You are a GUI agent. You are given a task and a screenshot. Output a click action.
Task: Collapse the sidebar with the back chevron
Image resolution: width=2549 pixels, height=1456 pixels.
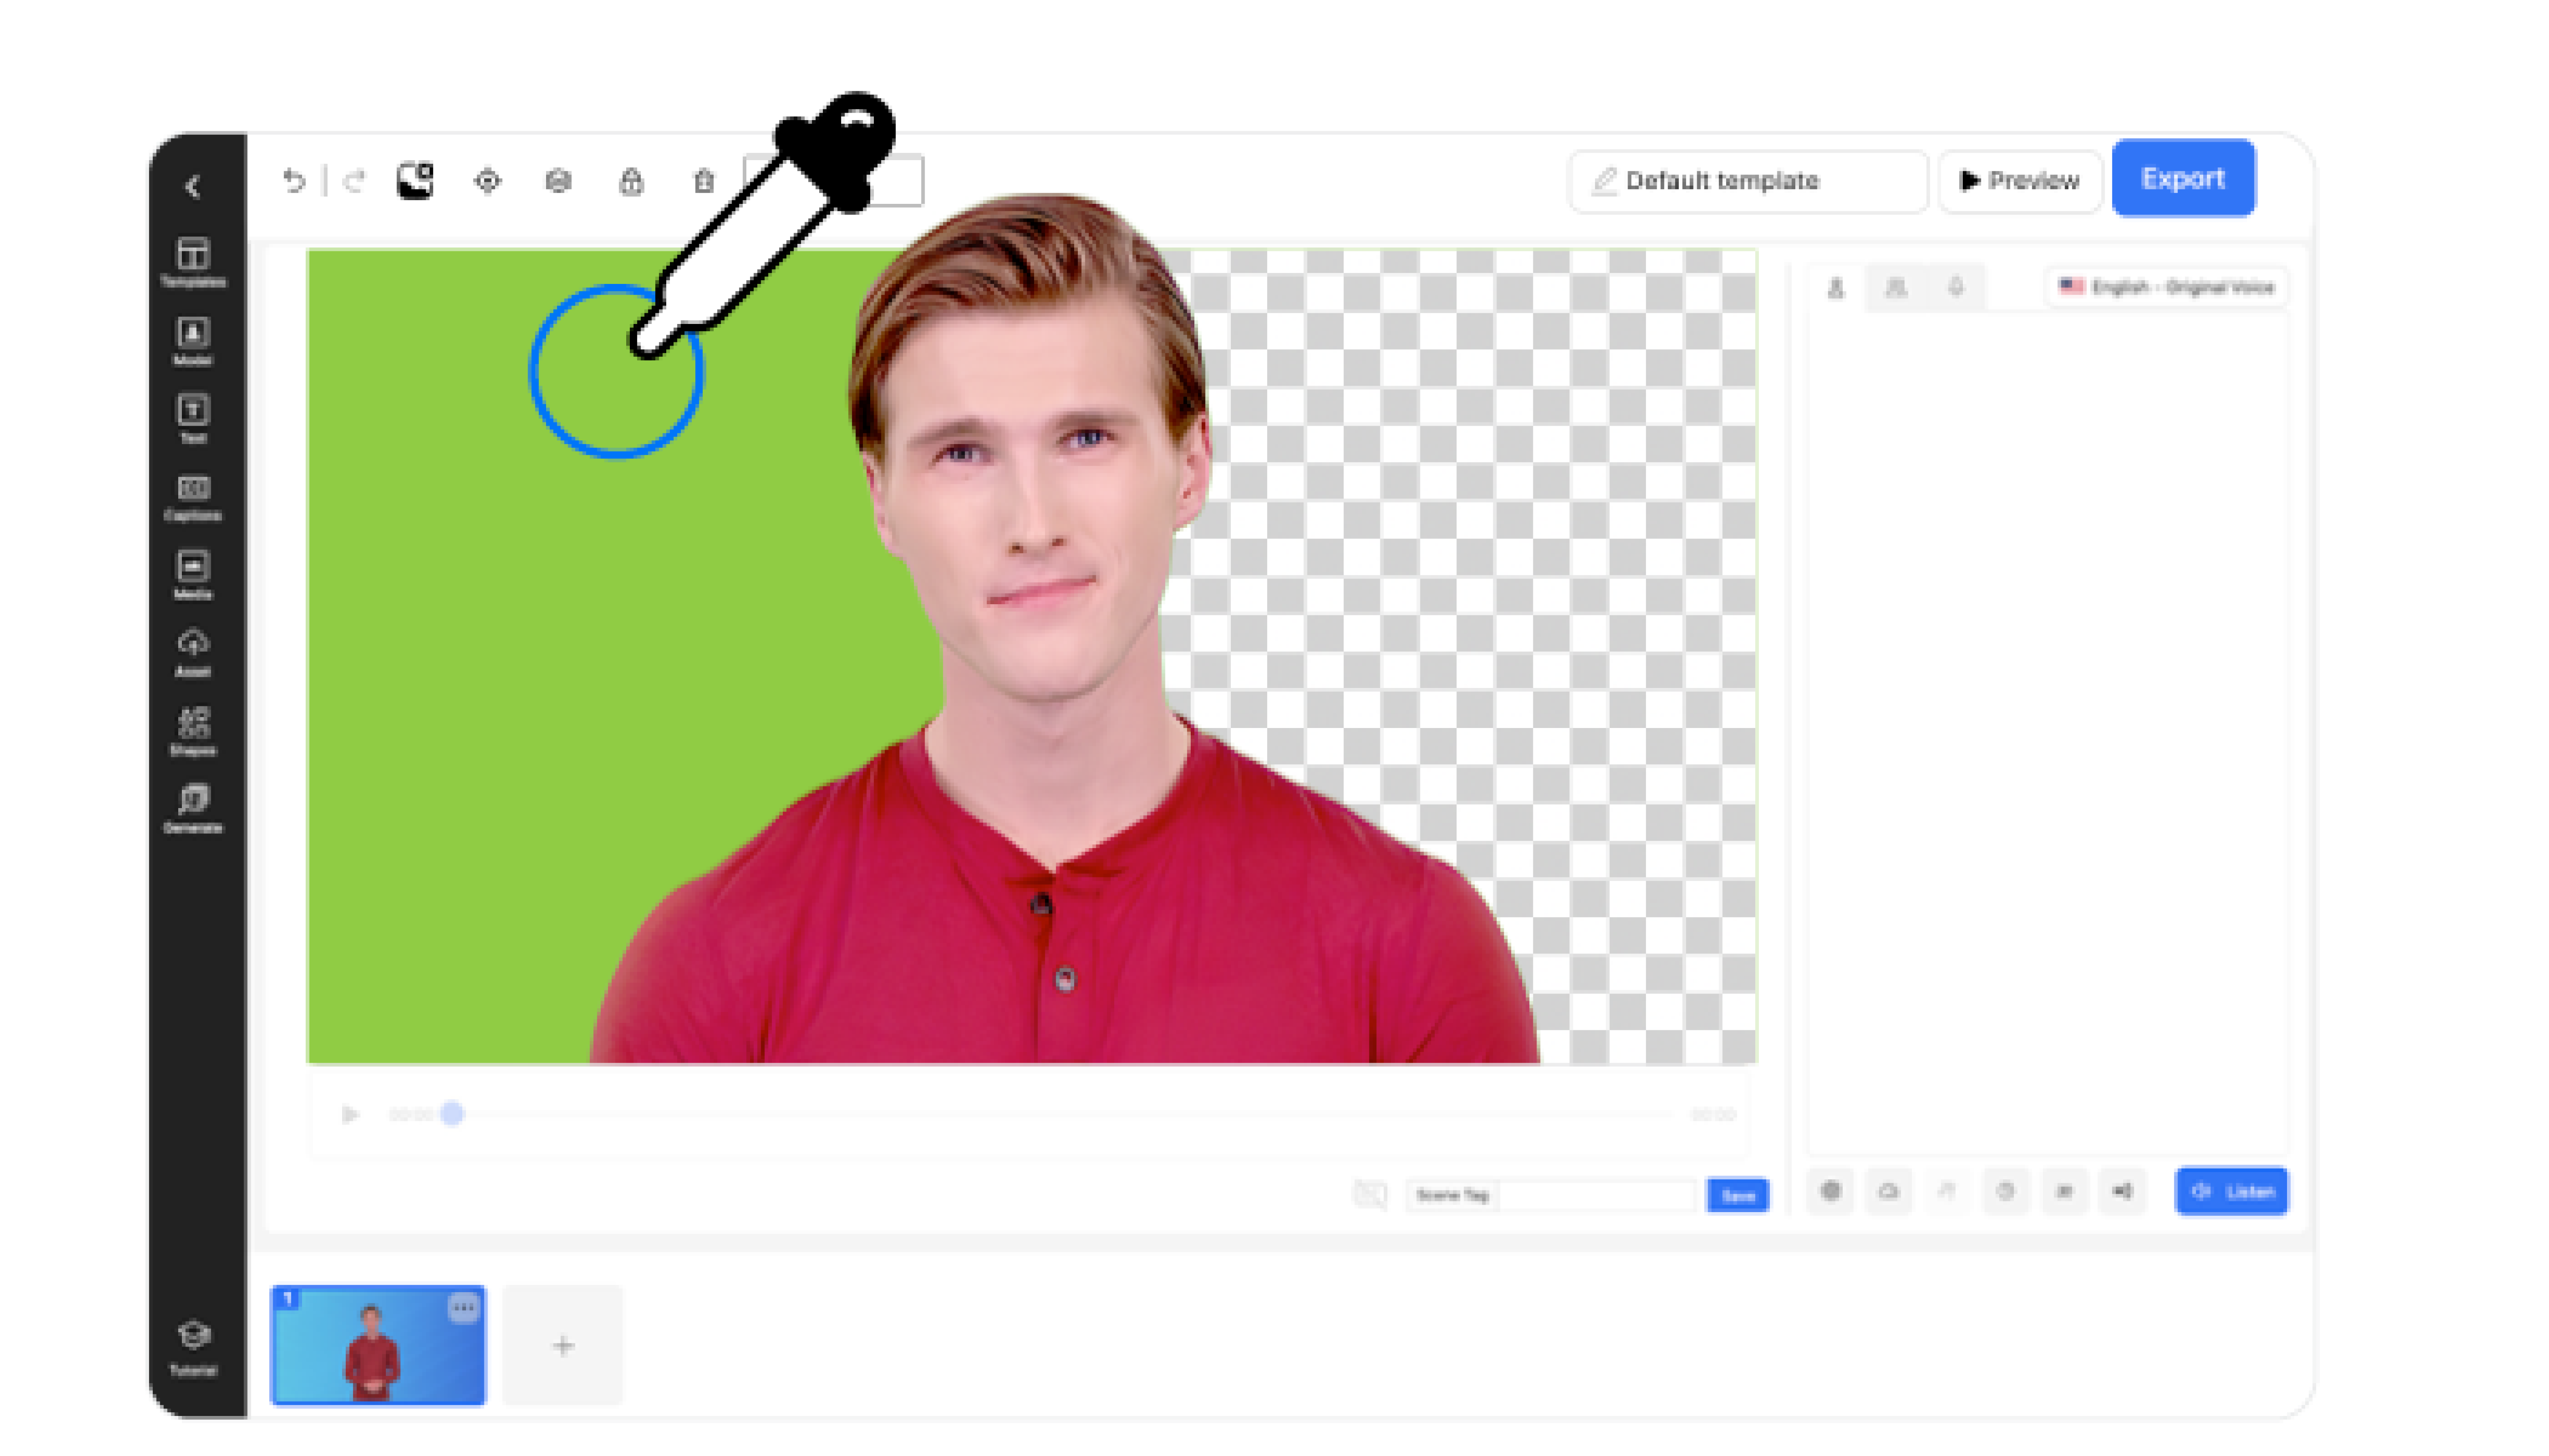[193, 186]
